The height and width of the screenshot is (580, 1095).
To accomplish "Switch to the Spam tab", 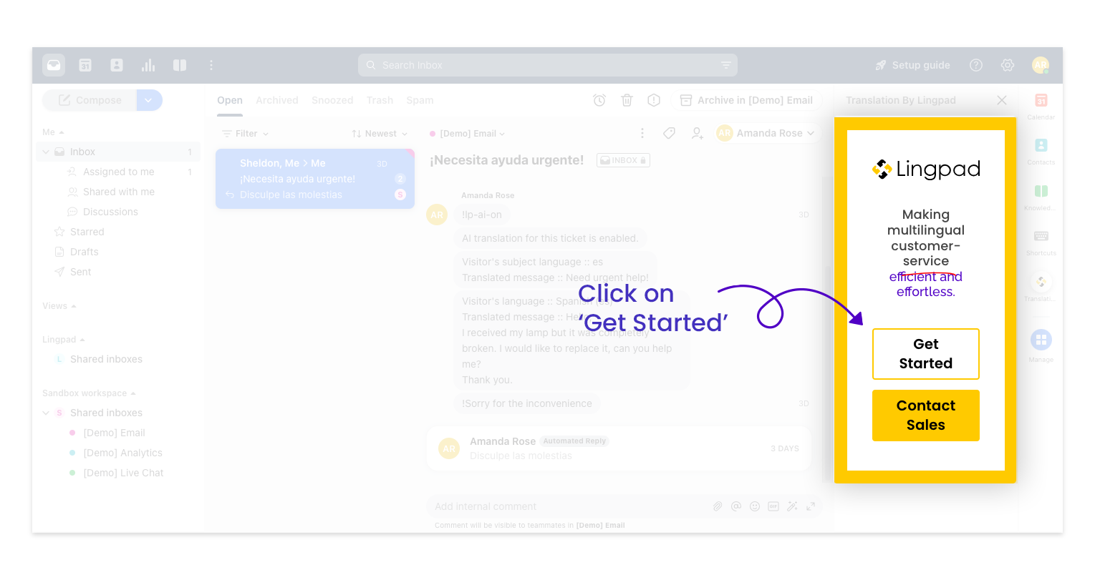I will pyautogui.click(x=420, y=100).
